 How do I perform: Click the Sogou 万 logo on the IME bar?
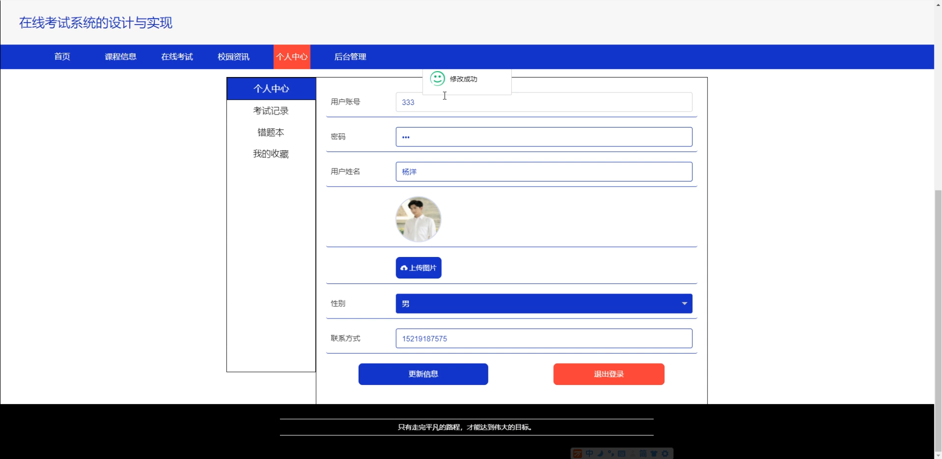point(577,453)
